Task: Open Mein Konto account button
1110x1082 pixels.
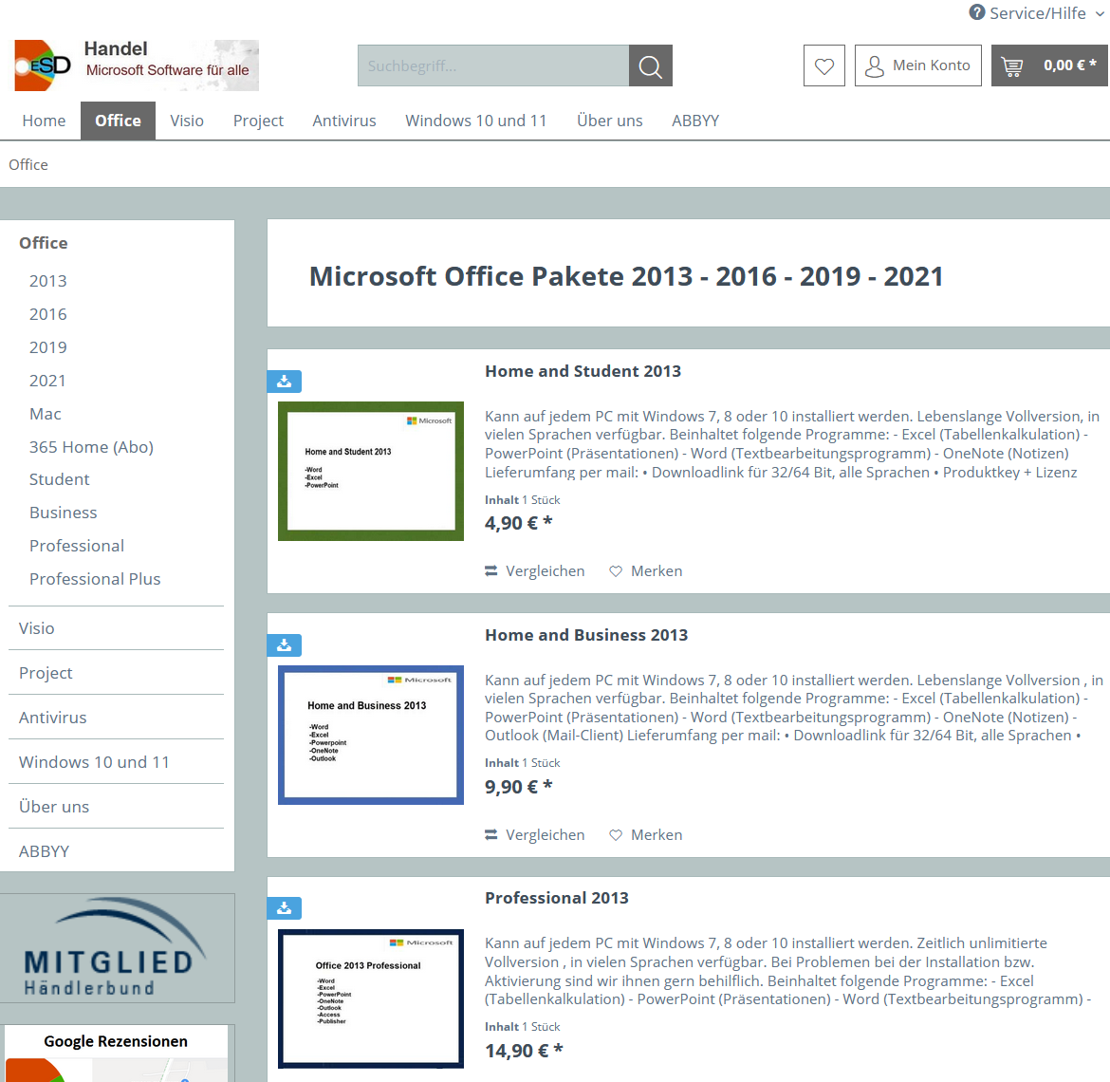Action: pyautogui.click(x=918, y=65)
